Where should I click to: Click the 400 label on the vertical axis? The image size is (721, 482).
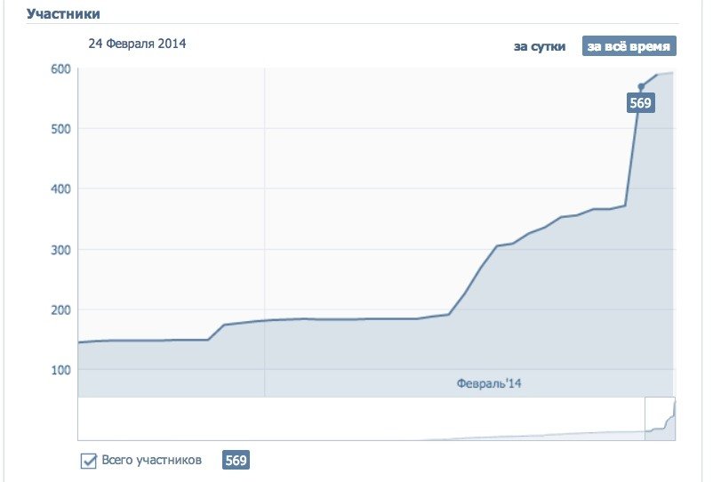60,189
